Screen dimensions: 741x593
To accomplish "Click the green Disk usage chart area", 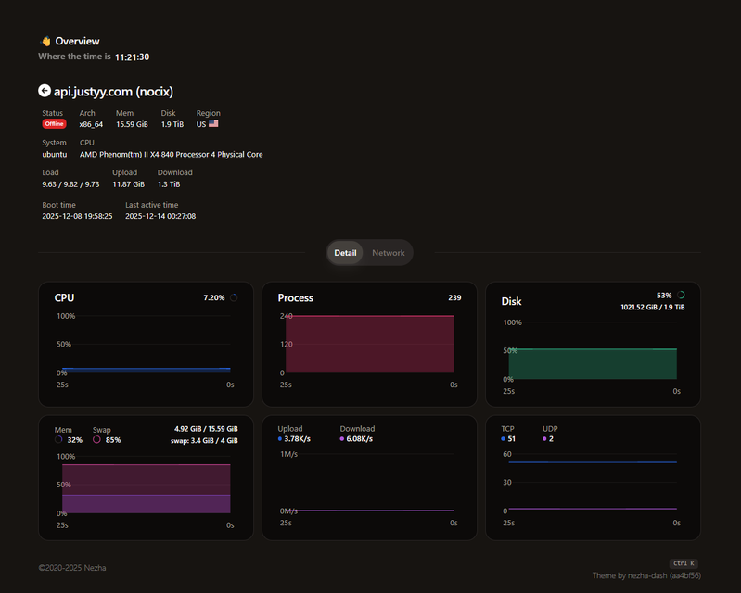I will 593,364.
